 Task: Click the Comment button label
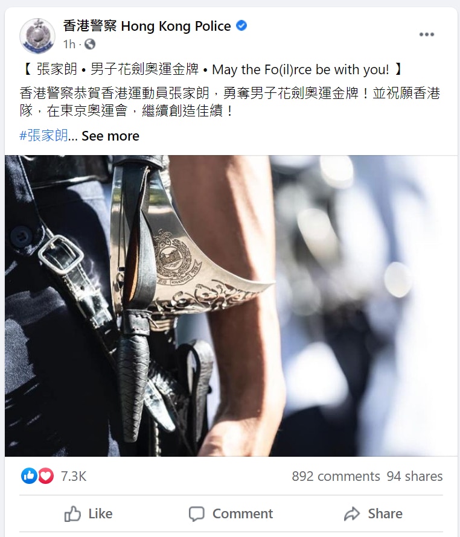243,513
